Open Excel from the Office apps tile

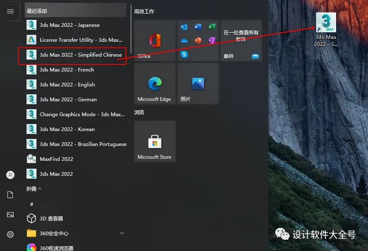pos(212,27)
